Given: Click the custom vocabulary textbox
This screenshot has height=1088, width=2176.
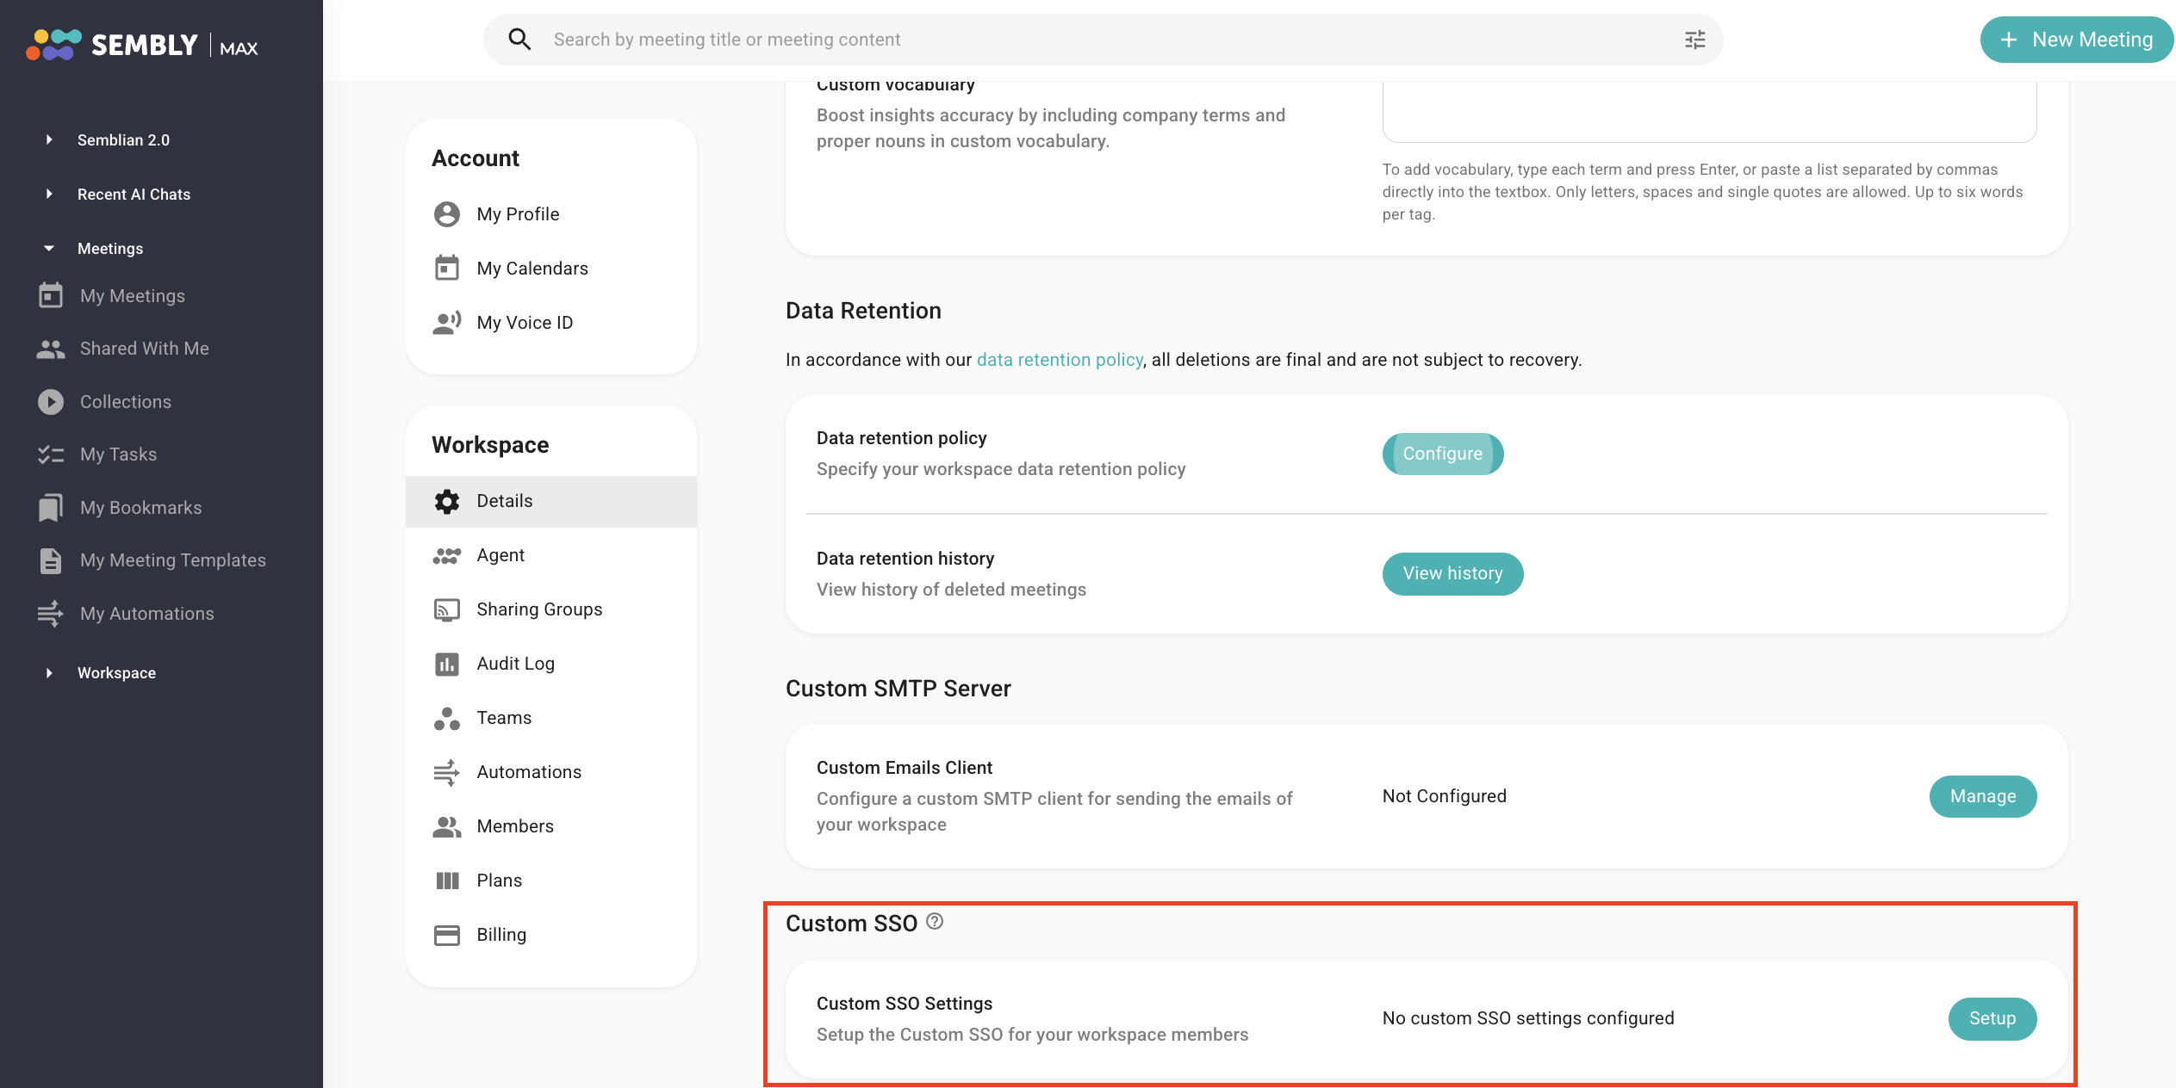Looking at the screenshot, I should coord(1709,112).
